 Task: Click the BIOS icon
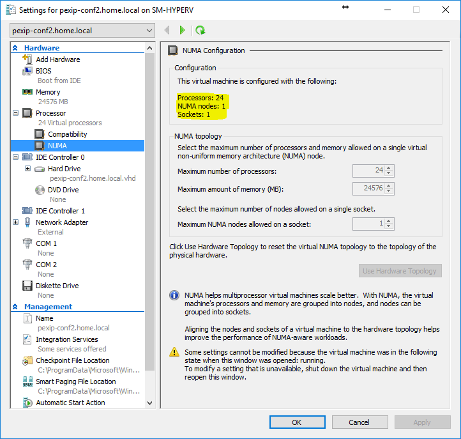pyautogui.click(x=27, y=71)
